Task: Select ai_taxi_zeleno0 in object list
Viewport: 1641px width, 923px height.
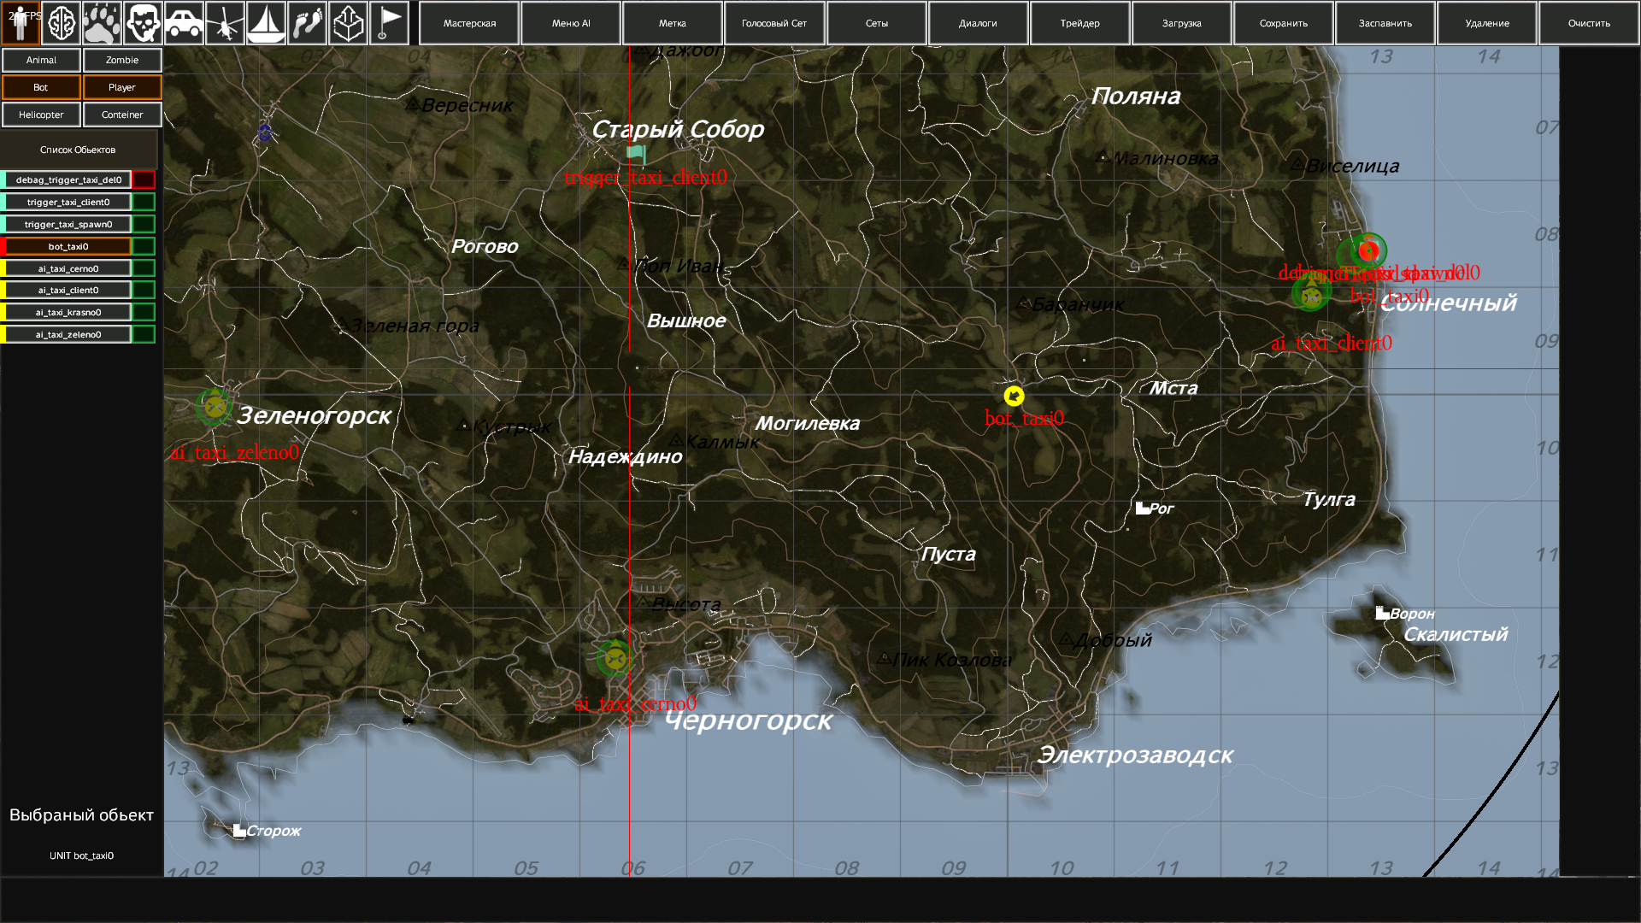Action: pos(68,334)
